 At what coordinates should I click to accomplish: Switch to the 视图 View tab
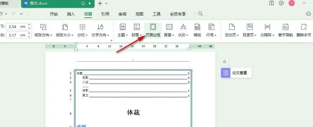(140, 14)
